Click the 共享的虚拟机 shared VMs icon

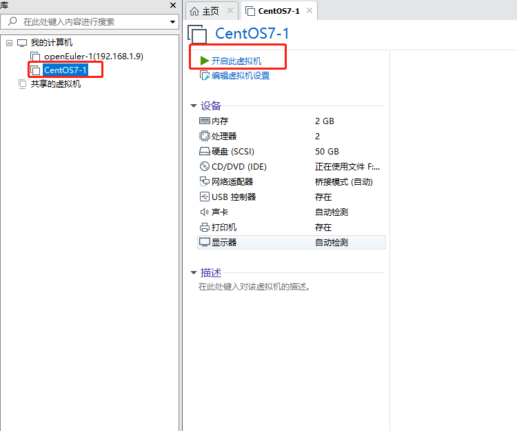tap(22, 84)
